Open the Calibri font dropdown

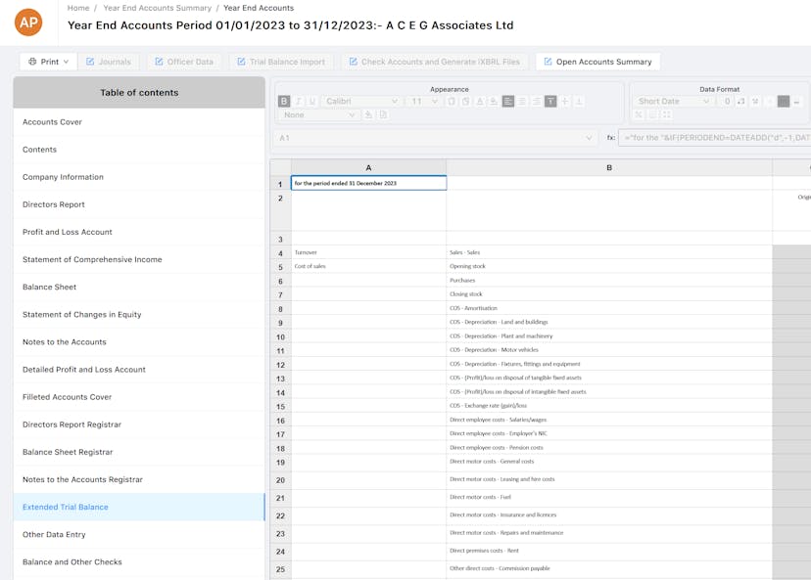click(x=362, y=102)
